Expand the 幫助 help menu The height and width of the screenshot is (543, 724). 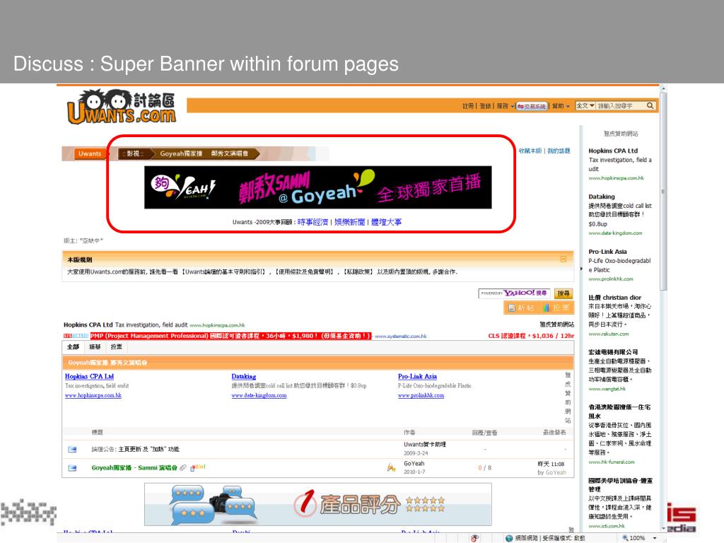point(561,106)
